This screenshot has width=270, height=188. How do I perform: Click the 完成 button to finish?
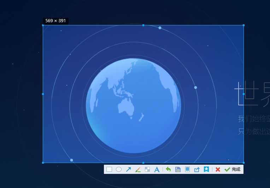(233, 169)
